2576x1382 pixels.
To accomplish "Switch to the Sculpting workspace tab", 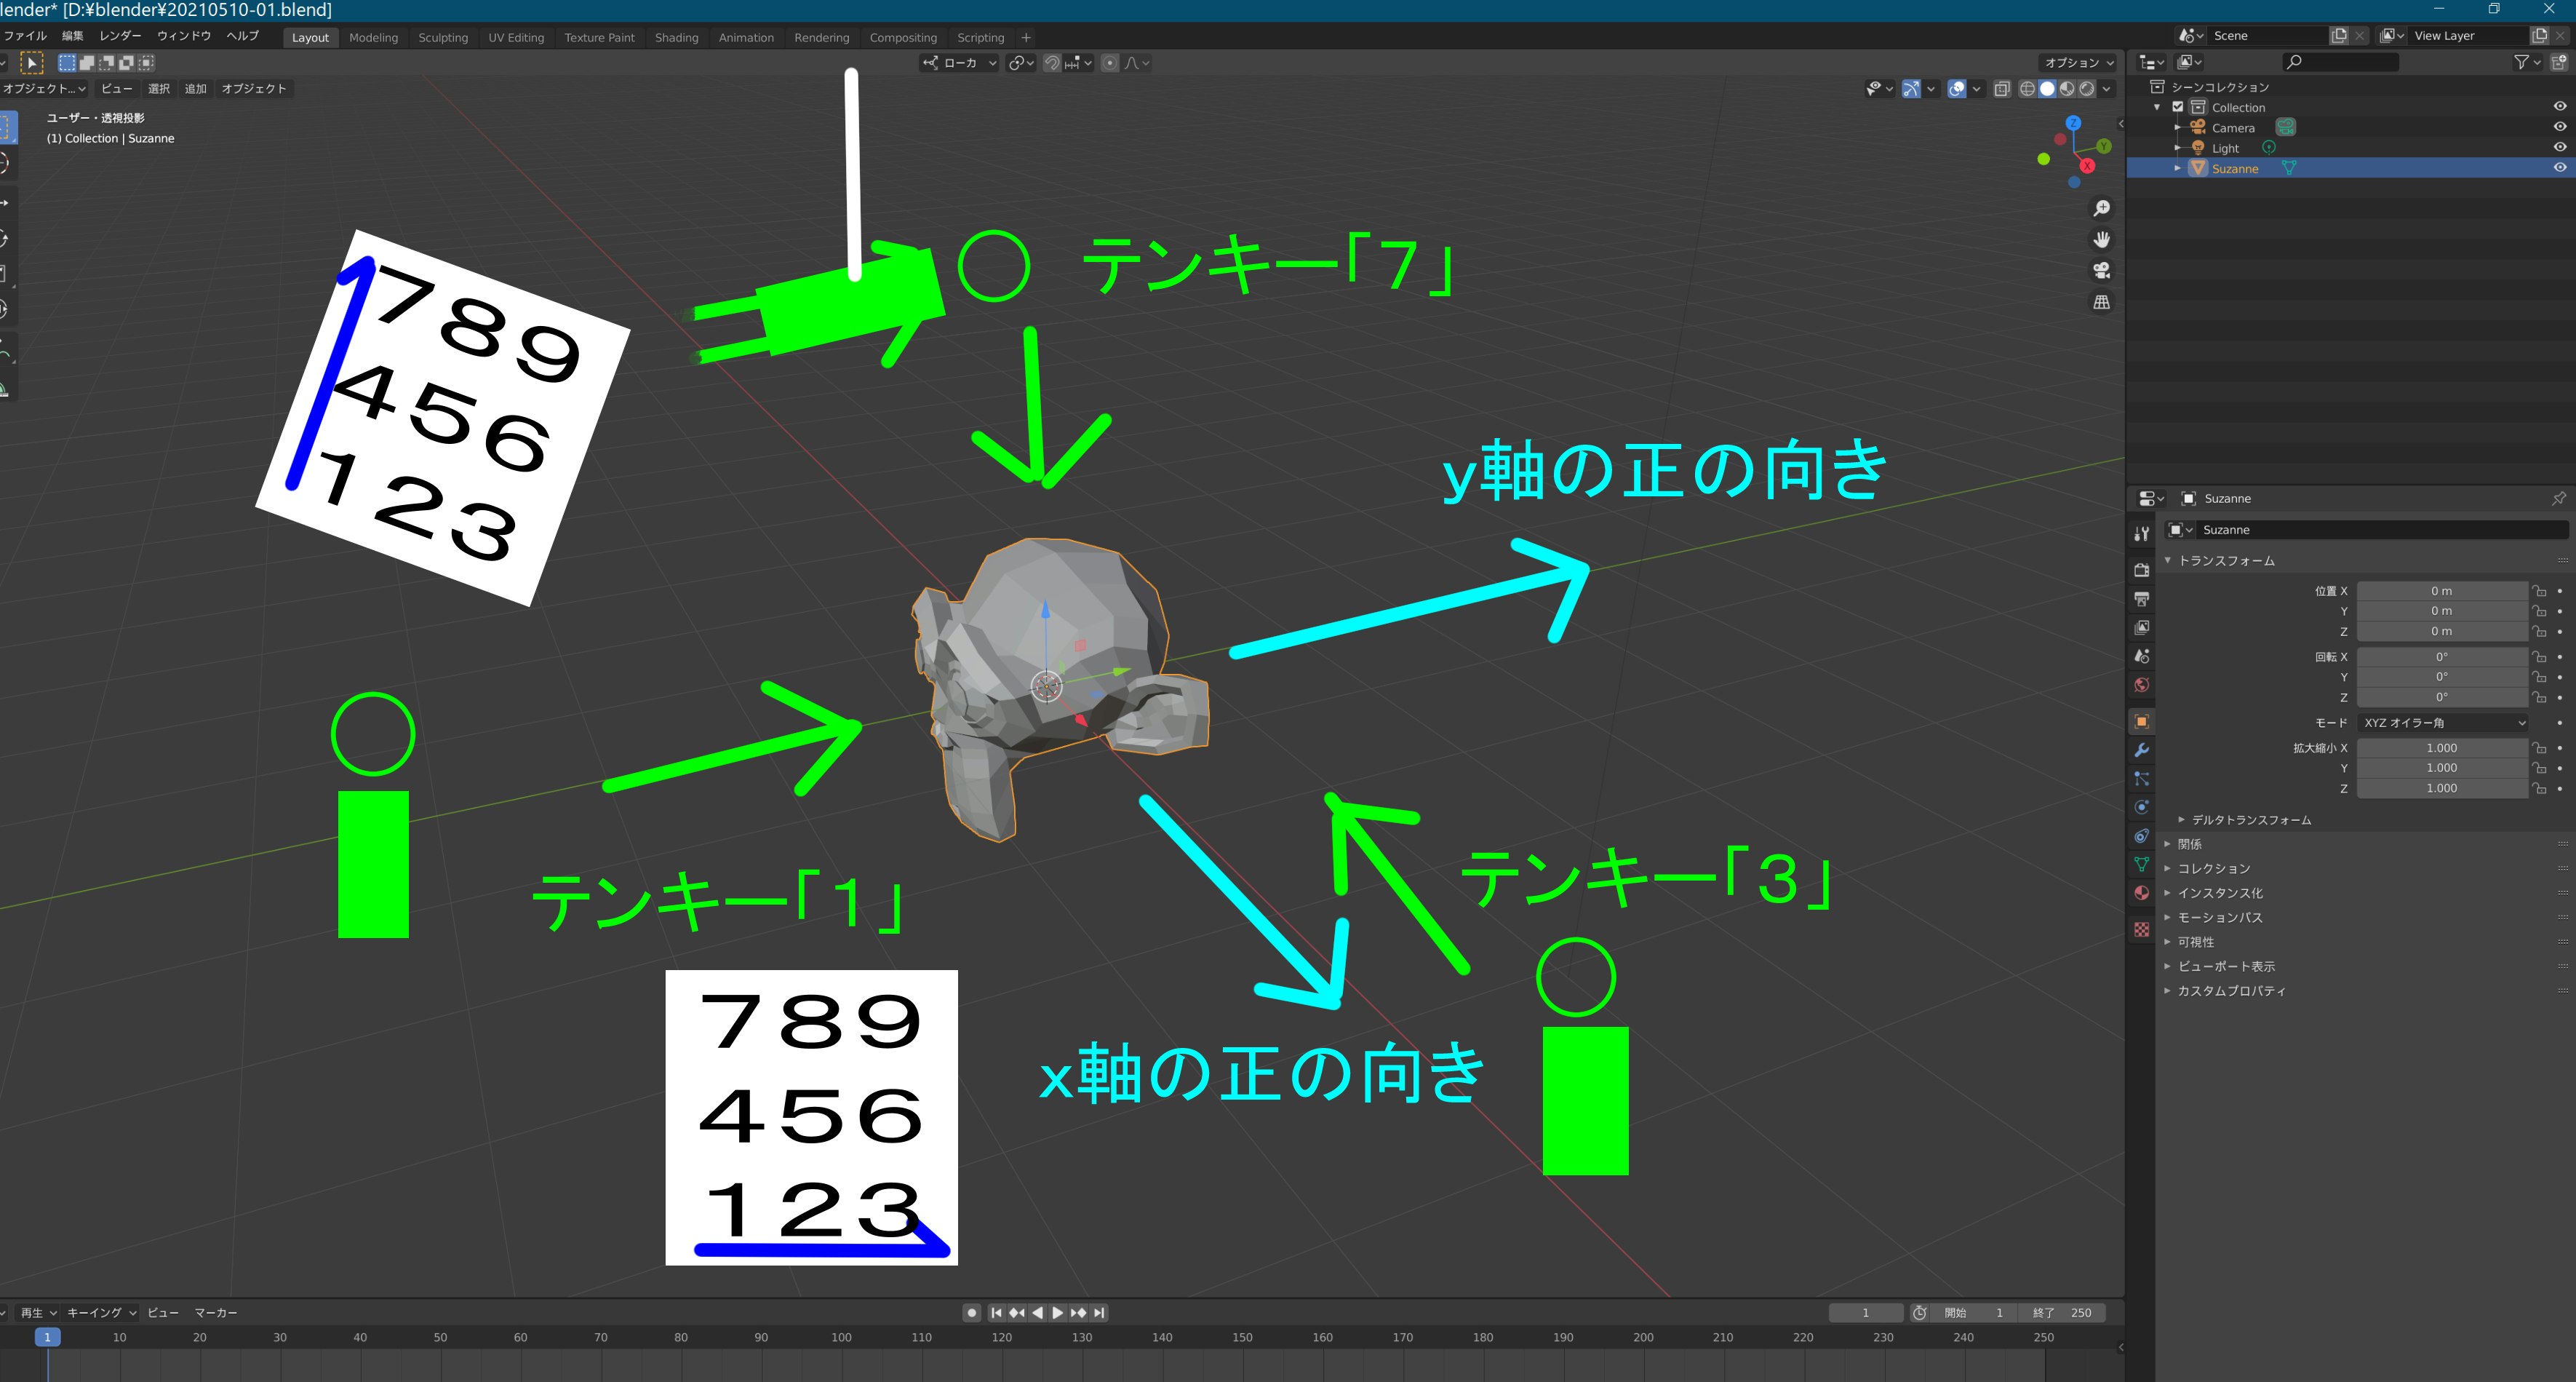I will [442, 38].
